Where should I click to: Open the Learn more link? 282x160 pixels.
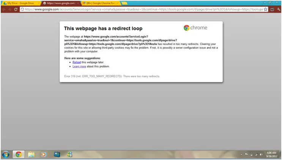79,67
